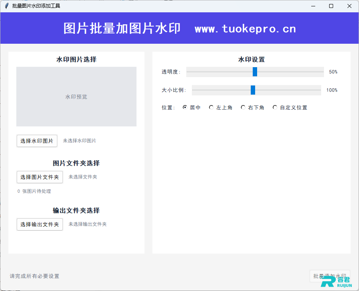Viewport: 359px width, 291px height.
Task: Click the 批量添加水印 button
Action: coord(330,276)
